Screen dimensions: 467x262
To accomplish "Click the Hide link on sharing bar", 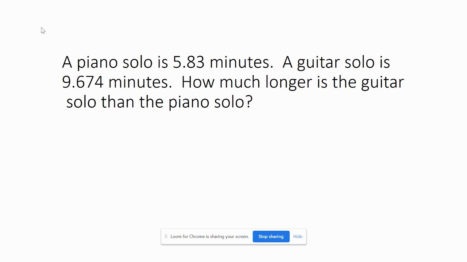I will click(298, 237).
